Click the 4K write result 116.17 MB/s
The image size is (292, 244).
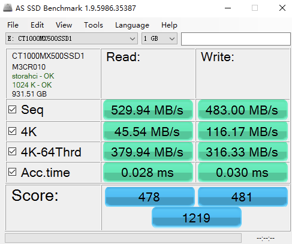tap(243, 131)
